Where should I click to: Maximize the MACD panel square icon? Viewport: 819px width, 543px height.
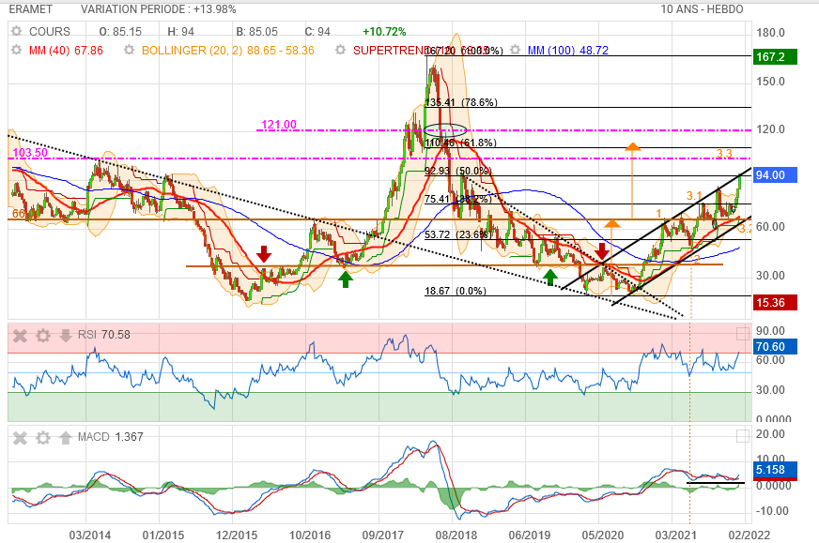pos(742,436)
